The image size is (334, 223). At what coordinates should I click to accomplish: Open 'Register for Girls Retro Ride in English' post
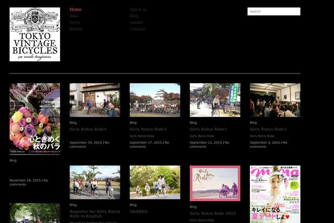click(x=95, y=214)
